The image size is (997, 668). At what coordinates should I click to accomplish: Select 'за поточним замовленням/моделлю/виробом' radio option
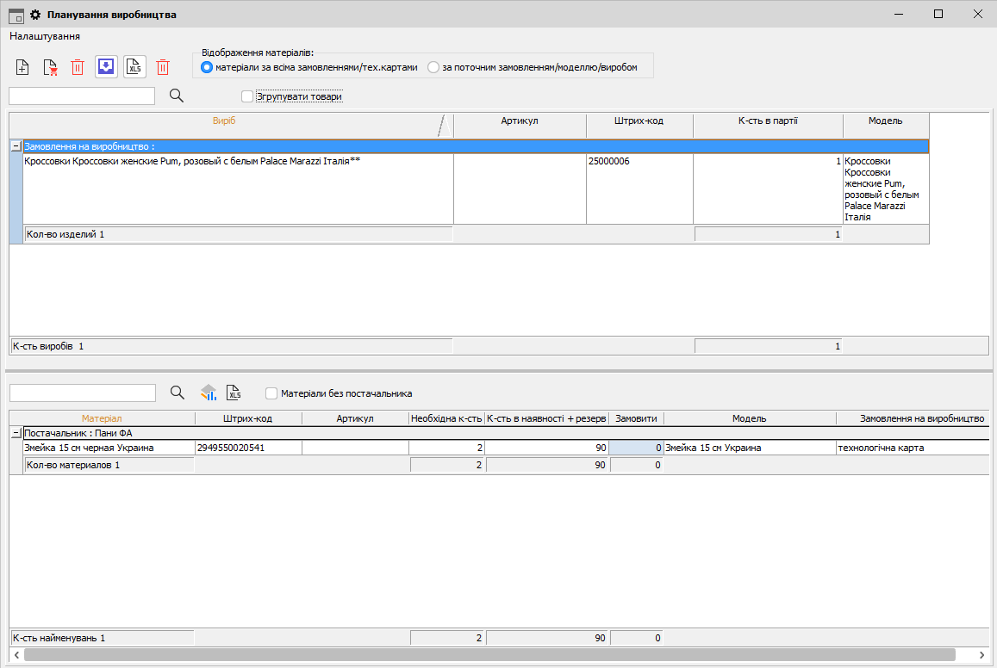click(434, 67)
